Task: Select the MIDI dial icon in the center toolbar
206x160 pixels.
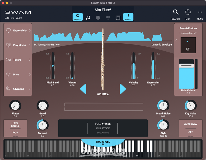Action: (98, 18)
